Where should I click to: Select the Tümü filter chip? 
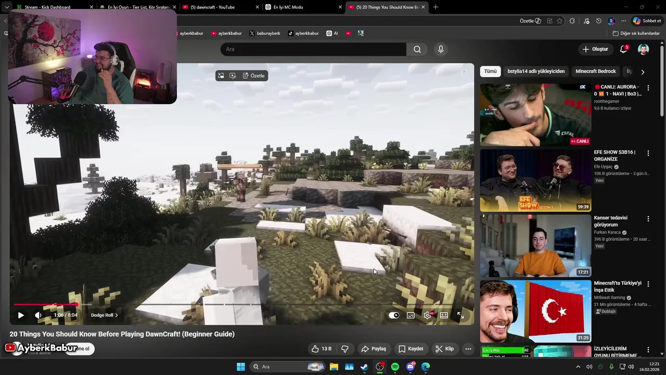[x=490, y=71]
